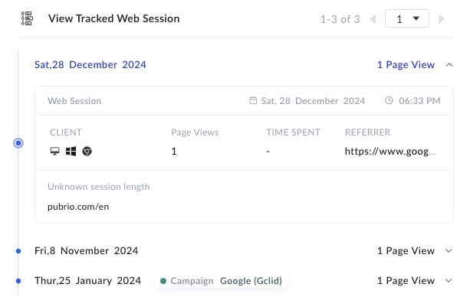Image resolution: width=470 pixels, height=307 pixels.
Task: Click the tracked session list icon
Action: coord(28,18)
